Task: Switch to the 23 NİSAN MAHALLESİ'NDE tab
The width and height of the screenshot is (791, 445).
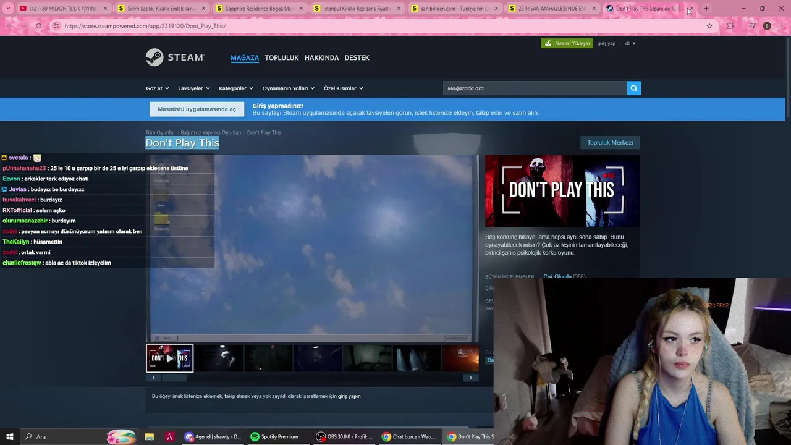Action: (552, 9)
